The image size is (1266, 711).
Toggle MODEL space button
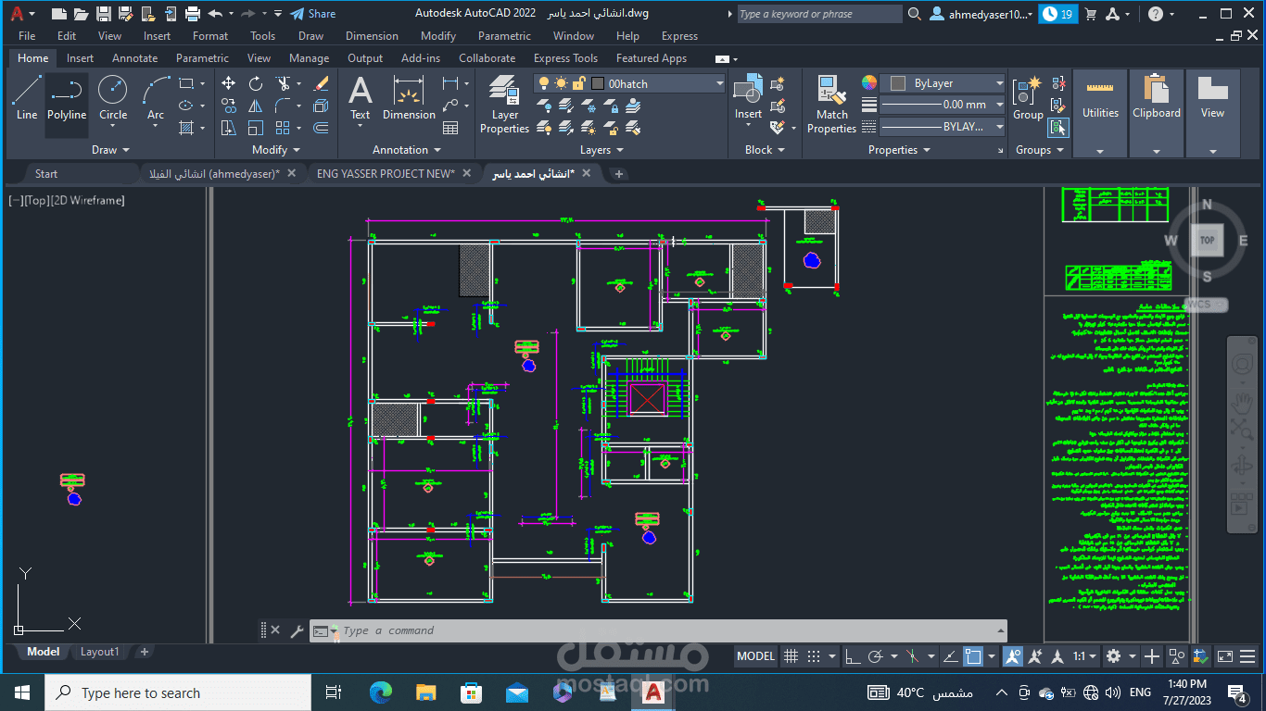(x=756, y=656)
